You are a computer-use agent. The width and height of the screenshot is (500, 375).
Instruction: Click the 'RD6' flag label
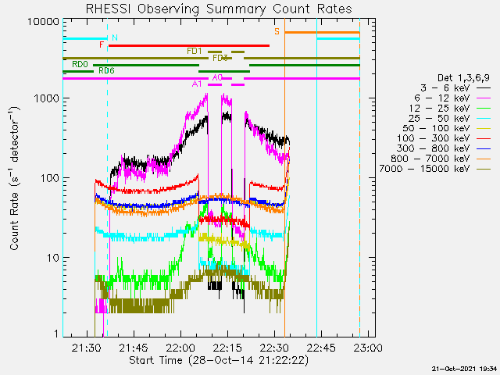coord(106,70)
